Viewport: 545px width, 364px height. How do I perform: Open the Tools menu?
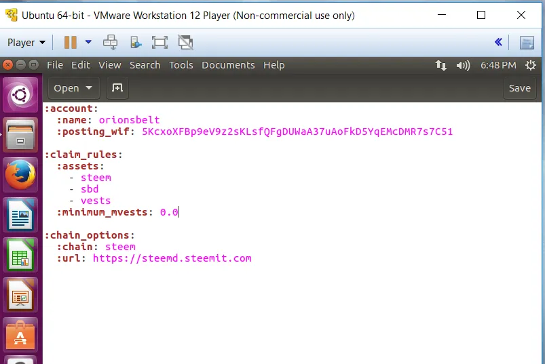click(x=181, y=65)
